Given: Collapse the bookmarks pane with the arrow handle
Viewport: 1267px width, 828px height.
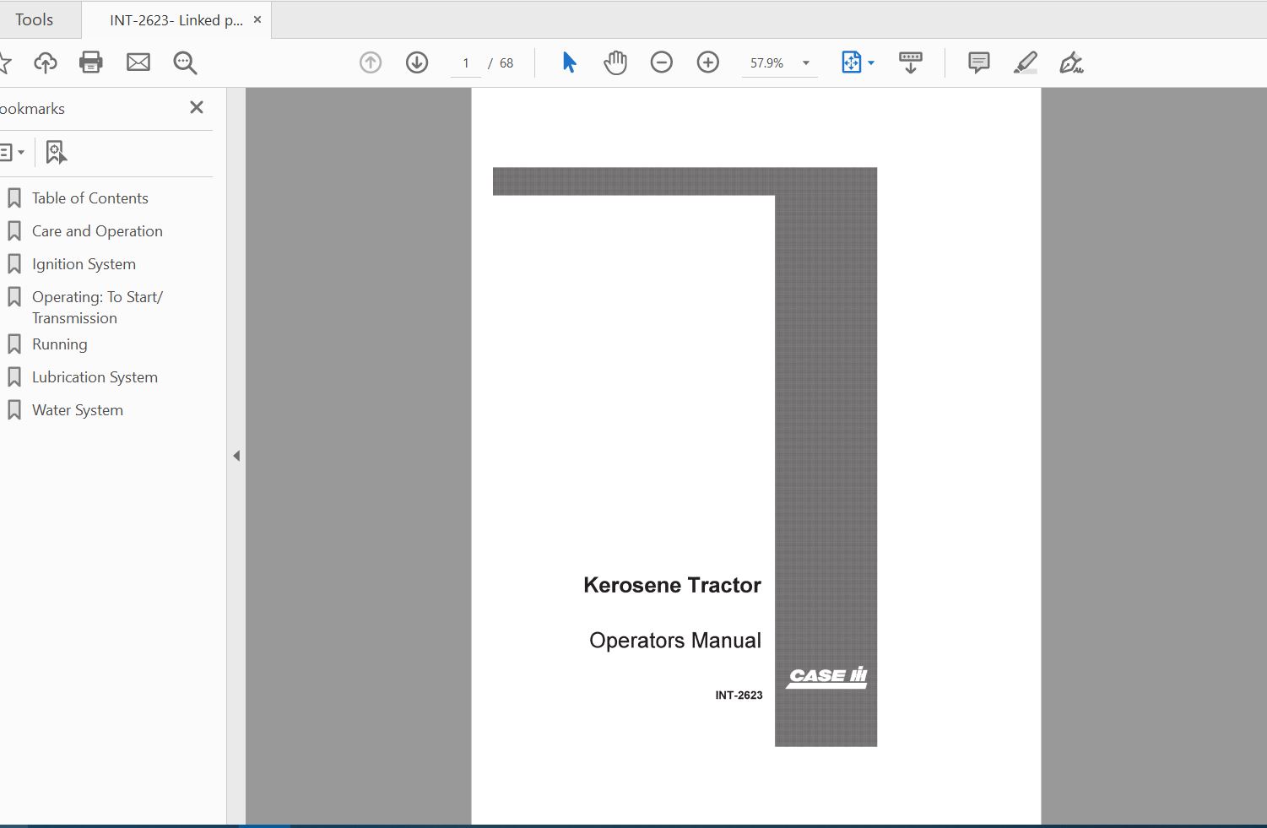Looking at the screenshot, I should tap(236, 456).
